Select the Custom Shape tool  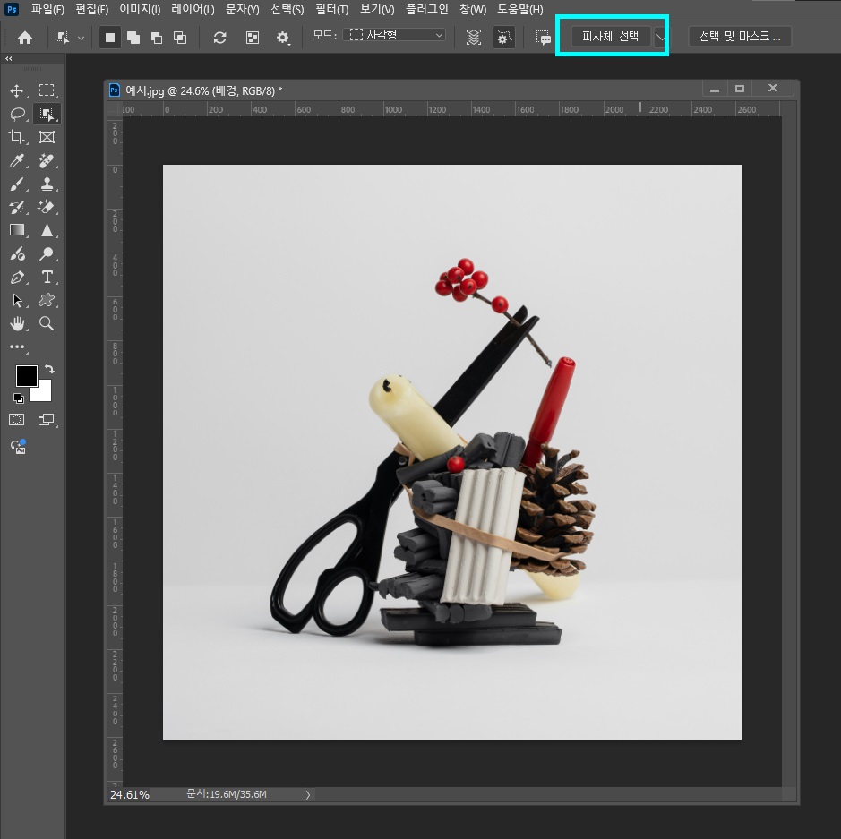pos(47,300)
